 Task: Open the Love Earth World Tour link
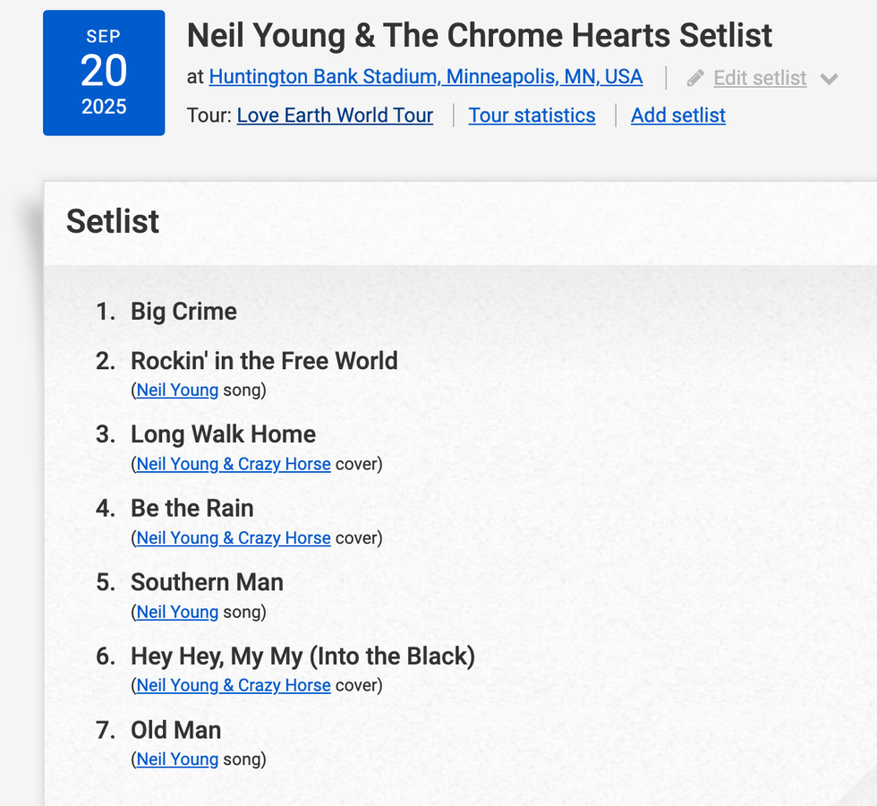coord(335,116)
